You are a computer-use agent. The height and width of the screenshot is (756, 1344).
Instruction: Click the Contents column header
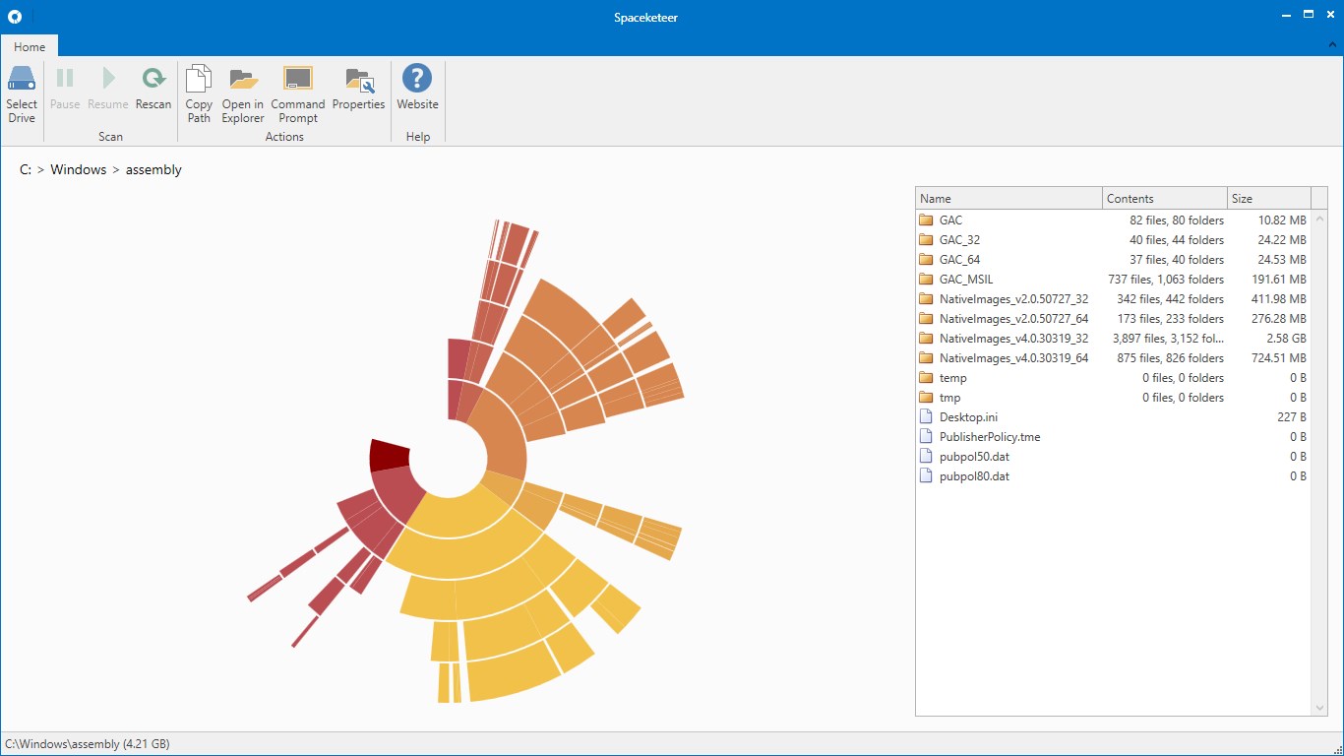[x=1165, y=198]
